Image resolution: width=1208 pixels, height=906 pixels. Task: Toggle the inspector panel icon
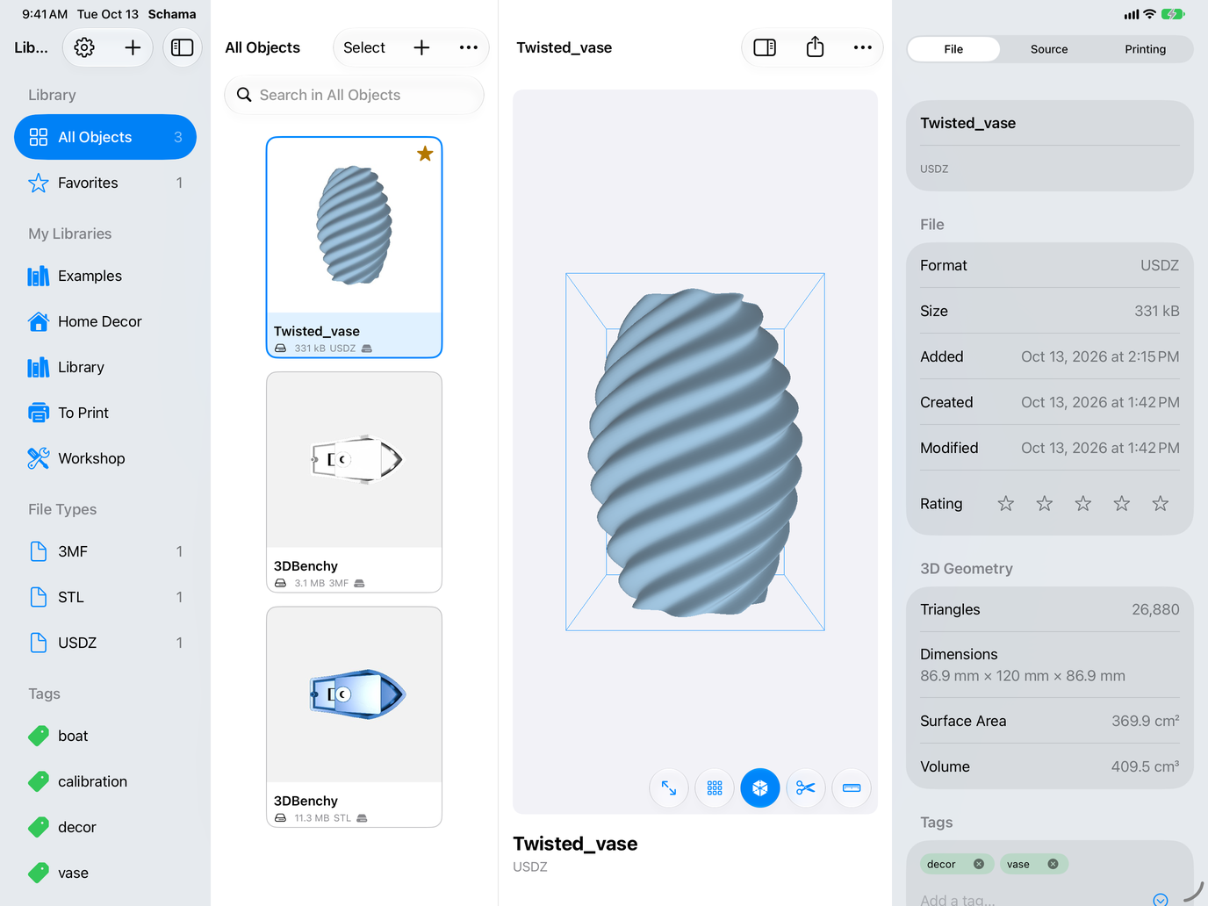click(765, 47)
